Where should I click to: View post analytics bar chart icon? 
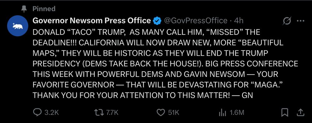pos(222,113)
